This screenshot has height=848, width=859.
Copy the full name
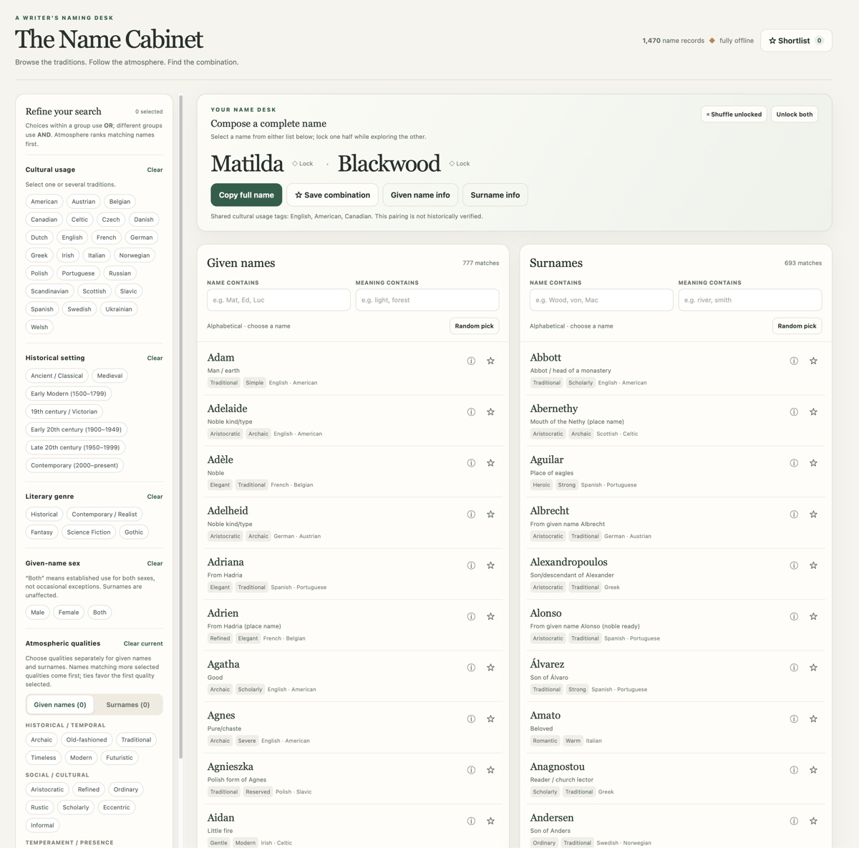pos(246,195)
